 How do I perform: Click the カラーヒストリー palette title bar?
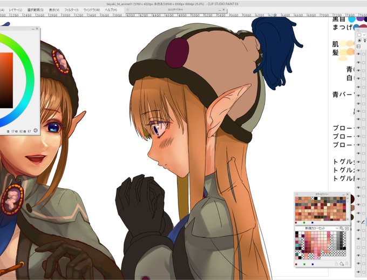[x=322, y=194]
